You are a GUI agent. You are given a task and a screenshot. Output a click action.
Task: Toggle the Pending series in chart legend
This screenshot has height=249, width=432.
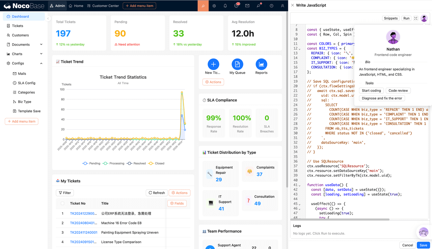pos(91,163)
